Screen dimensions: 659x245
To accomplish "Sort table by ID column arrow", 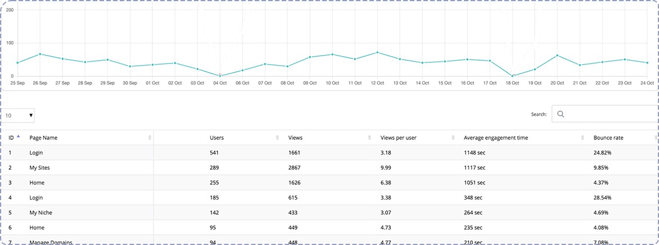I will click(x=18, y=137).
